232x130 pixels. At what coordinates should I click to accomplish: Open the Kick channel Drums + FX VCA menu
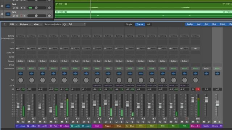97,85
